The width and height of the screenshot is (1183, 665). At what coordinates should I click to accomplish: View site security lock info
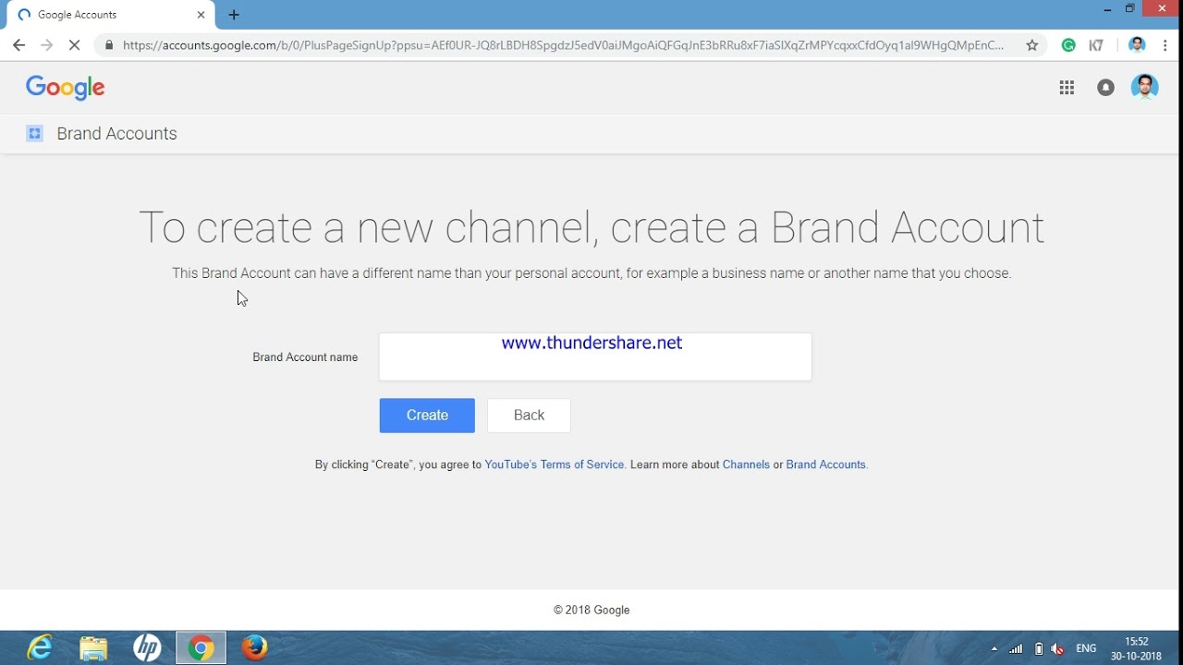[x=109, y=44]
